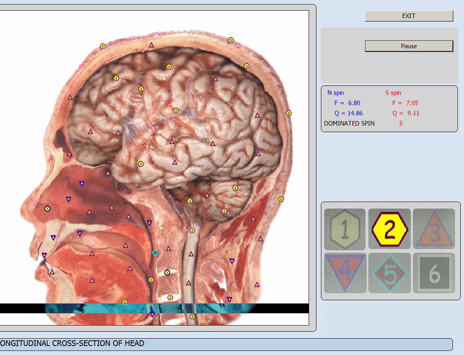Click the EXIT button
464x355 pixels.
(409, 16)
